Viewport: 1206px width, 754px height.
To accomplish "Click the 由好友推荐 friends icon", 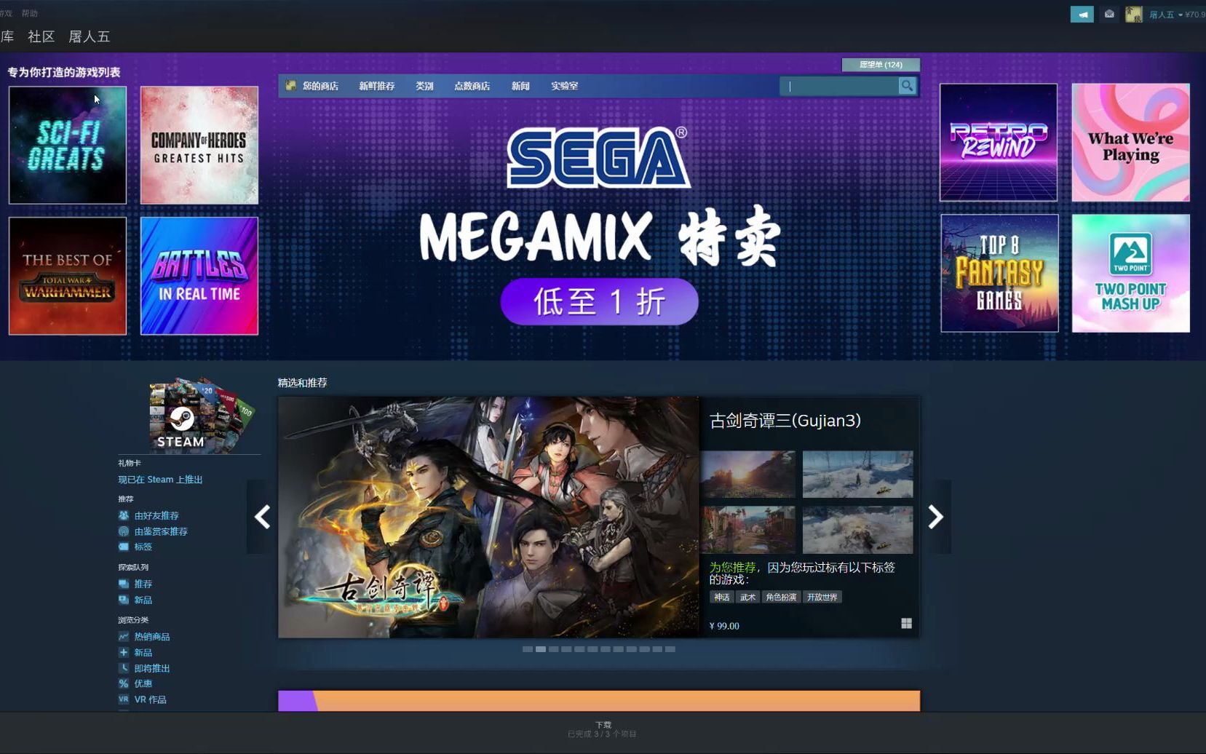I will [x=124, y=515].
